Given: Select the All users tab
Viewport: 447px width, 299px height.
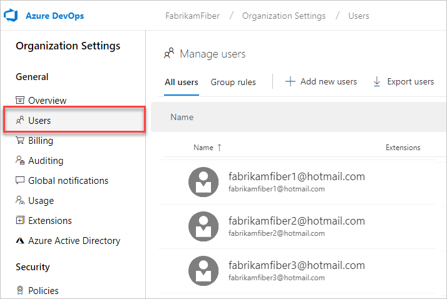Looking at the screenshot, I should (182, 82).
